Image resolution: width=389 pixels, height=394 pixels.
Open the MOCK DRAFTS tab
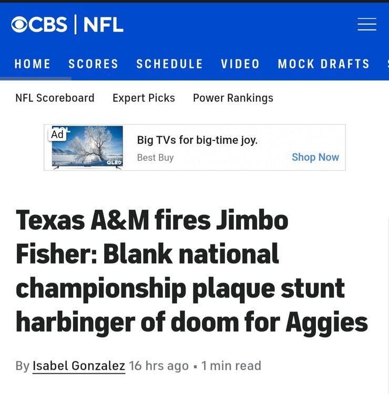(324, 64)
